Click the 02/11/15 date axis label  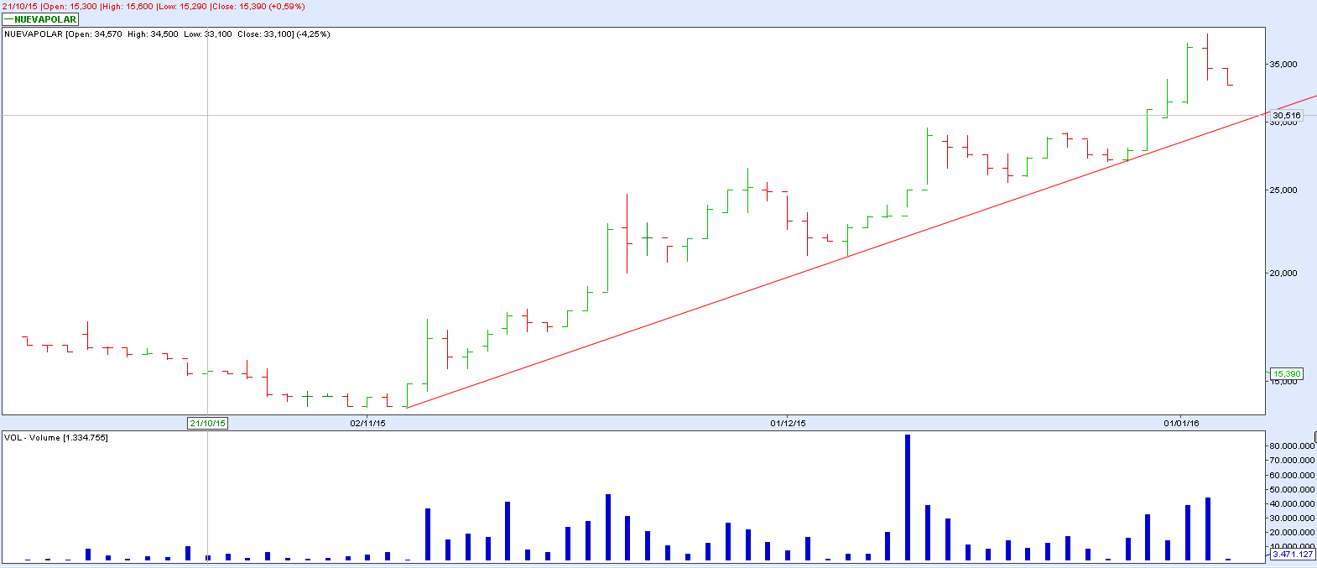pos(367,423)
